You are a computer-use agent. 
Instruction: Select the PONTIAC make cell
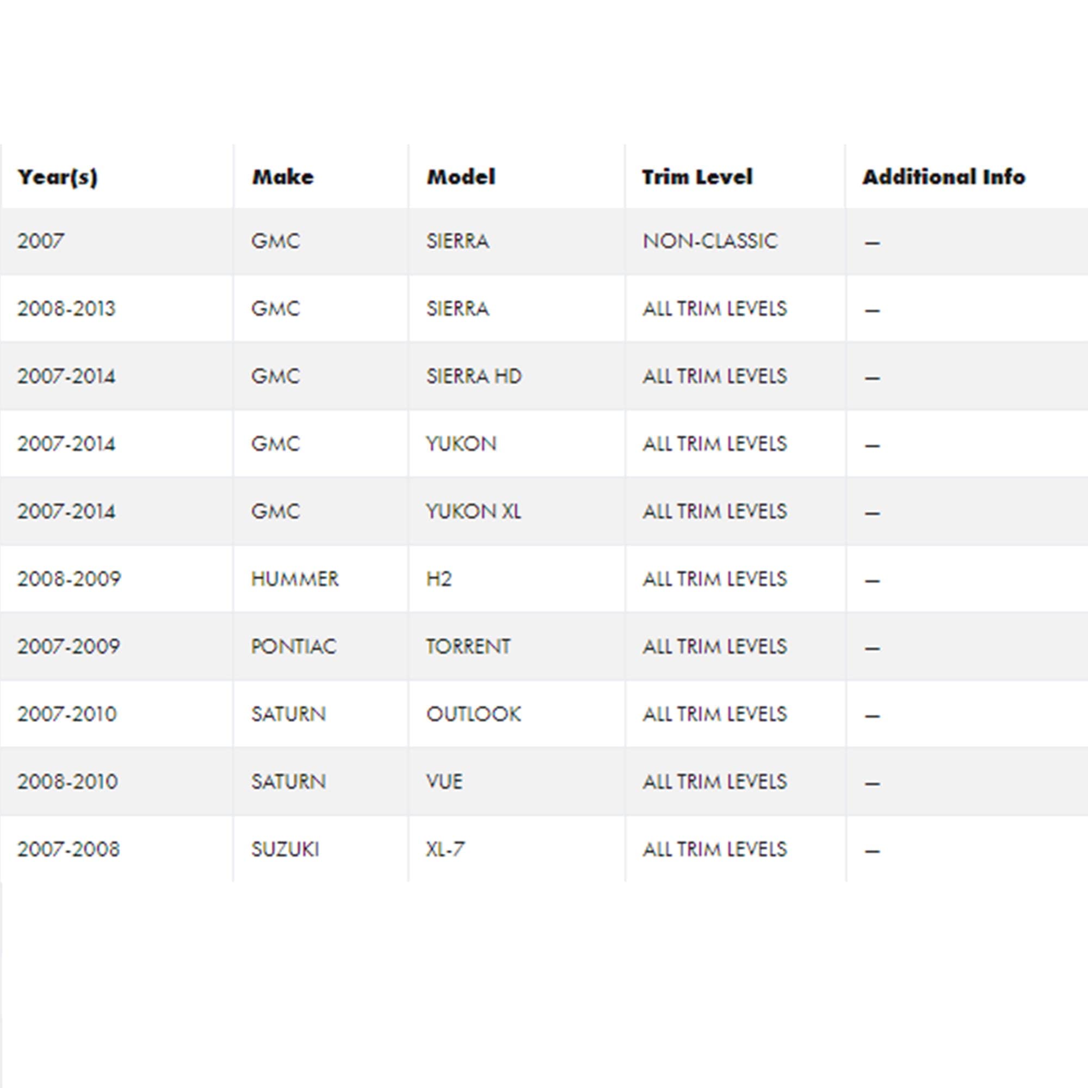pos(293,646)
